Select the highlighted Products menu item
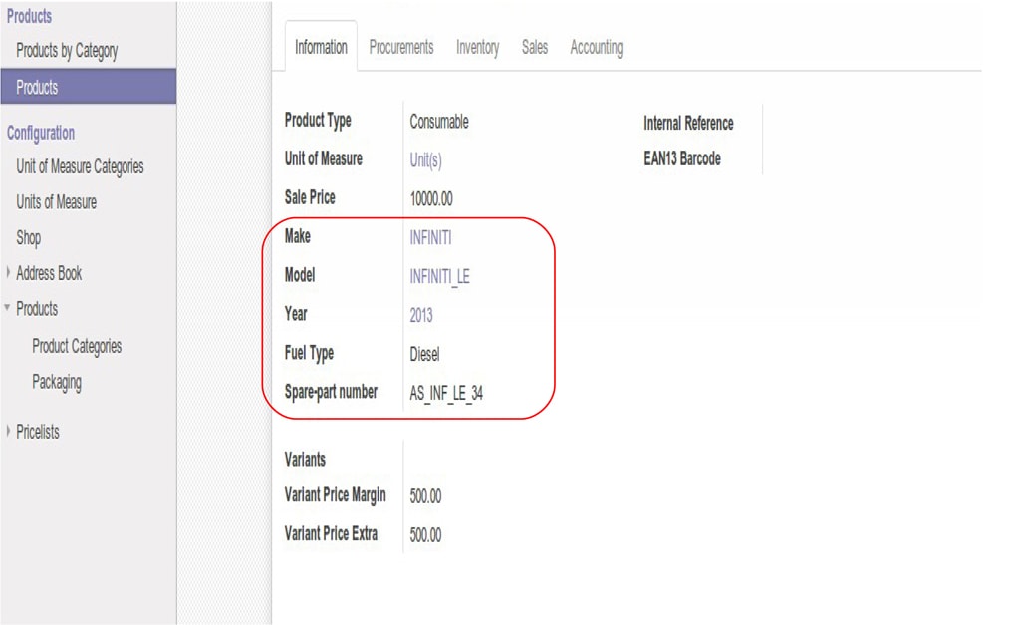 pos(89,87)
